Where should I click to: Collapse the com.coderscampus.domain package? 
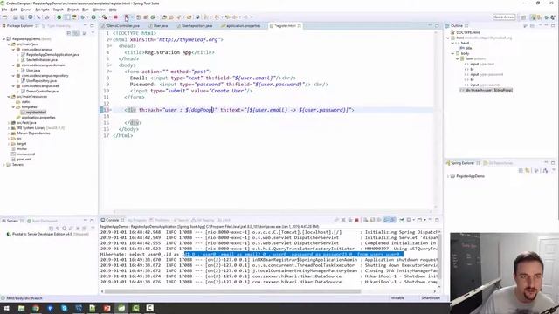(x=13, y=65)
